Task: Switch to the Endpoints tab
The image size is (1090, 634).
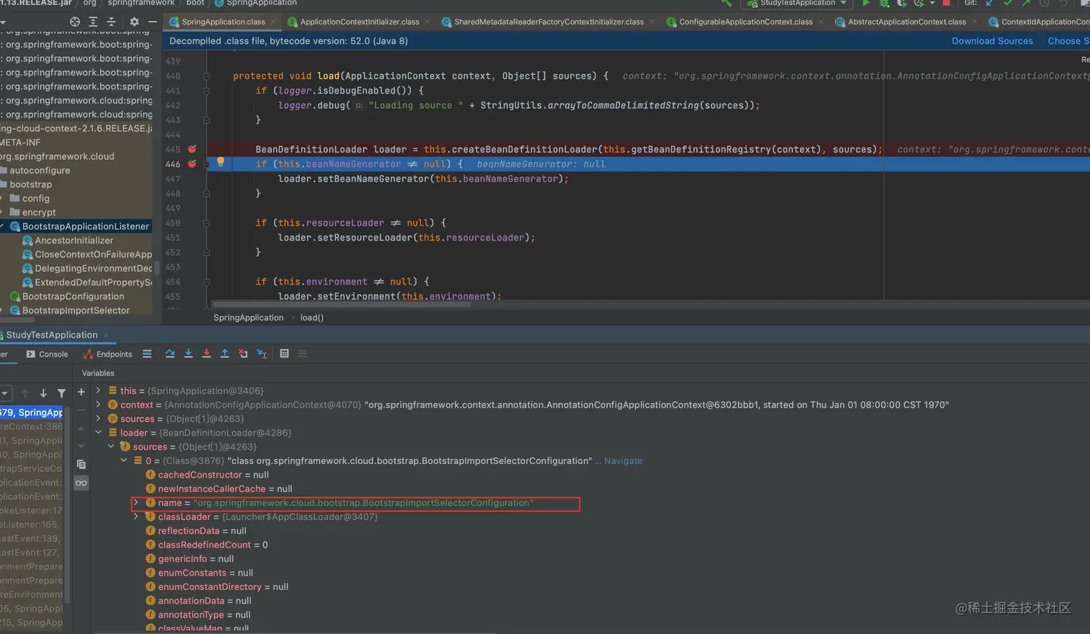Action: [108, 354]
